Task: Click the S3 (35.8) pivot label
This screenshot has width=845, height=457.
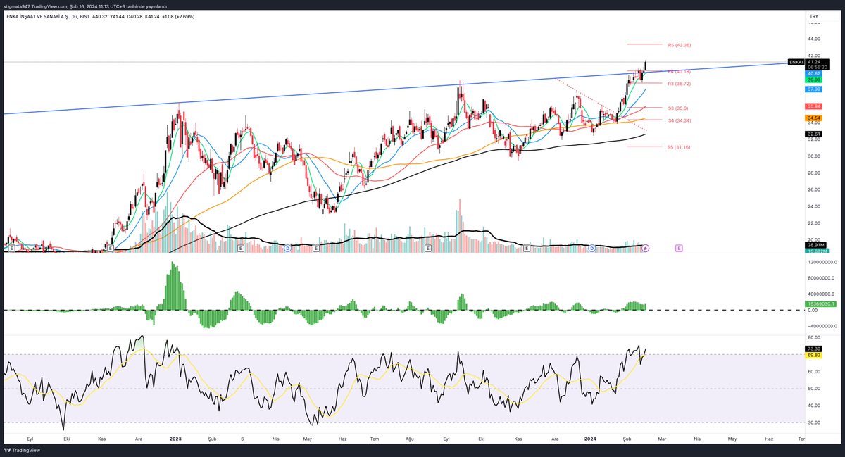Action: (x=679, y=108)
